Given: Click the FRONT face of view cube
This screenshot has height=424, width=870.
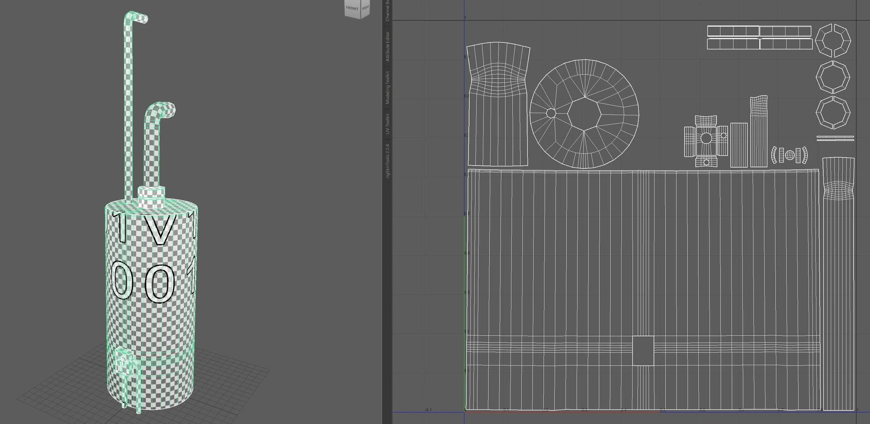Looking at the screenshot, I should point(352,8).
